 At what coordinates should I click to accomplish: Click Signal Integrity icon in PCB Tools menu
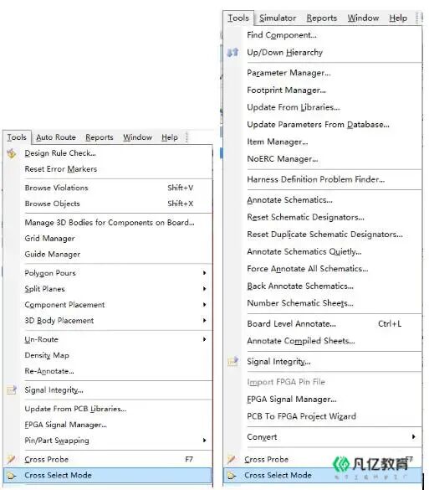(12, 390)
